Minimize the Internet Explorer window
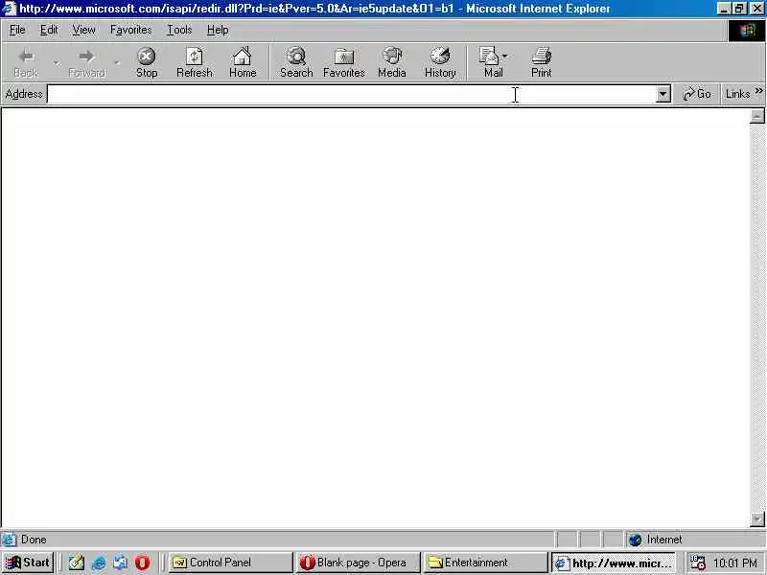 click(x=724, y=9)
